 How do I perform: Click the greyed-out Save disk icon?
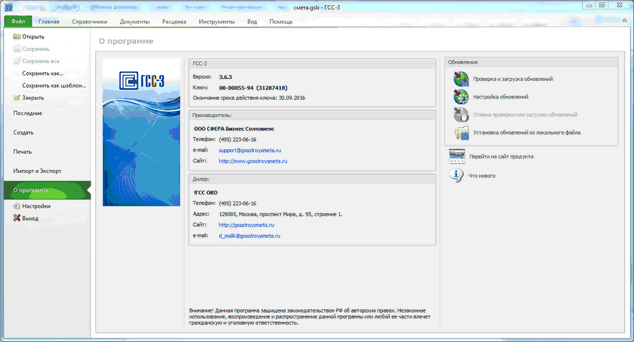[17, 49]
